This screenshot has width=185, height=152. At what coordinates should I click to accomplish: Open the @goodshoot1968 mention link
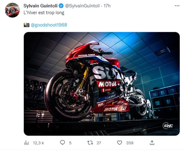point(49,25)
